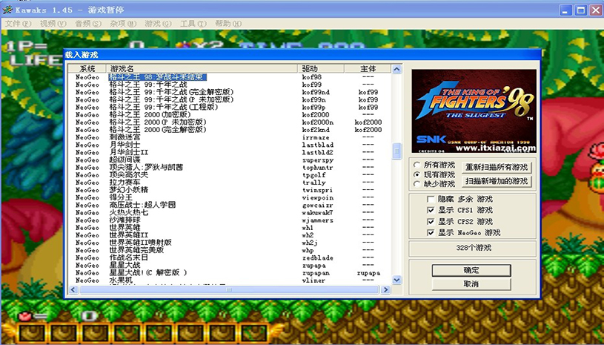Click the 取消 button
Viewport: 604px width, 345px height.
[471, 283]
